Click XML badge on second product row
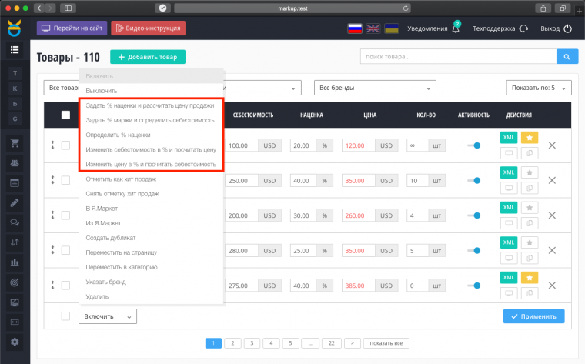This screenshot has height=364, width=585. [508, 172]
